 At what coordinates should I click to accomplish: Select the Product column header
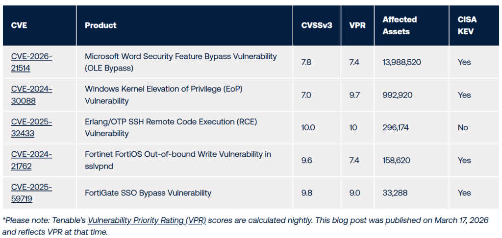[100, 25]
